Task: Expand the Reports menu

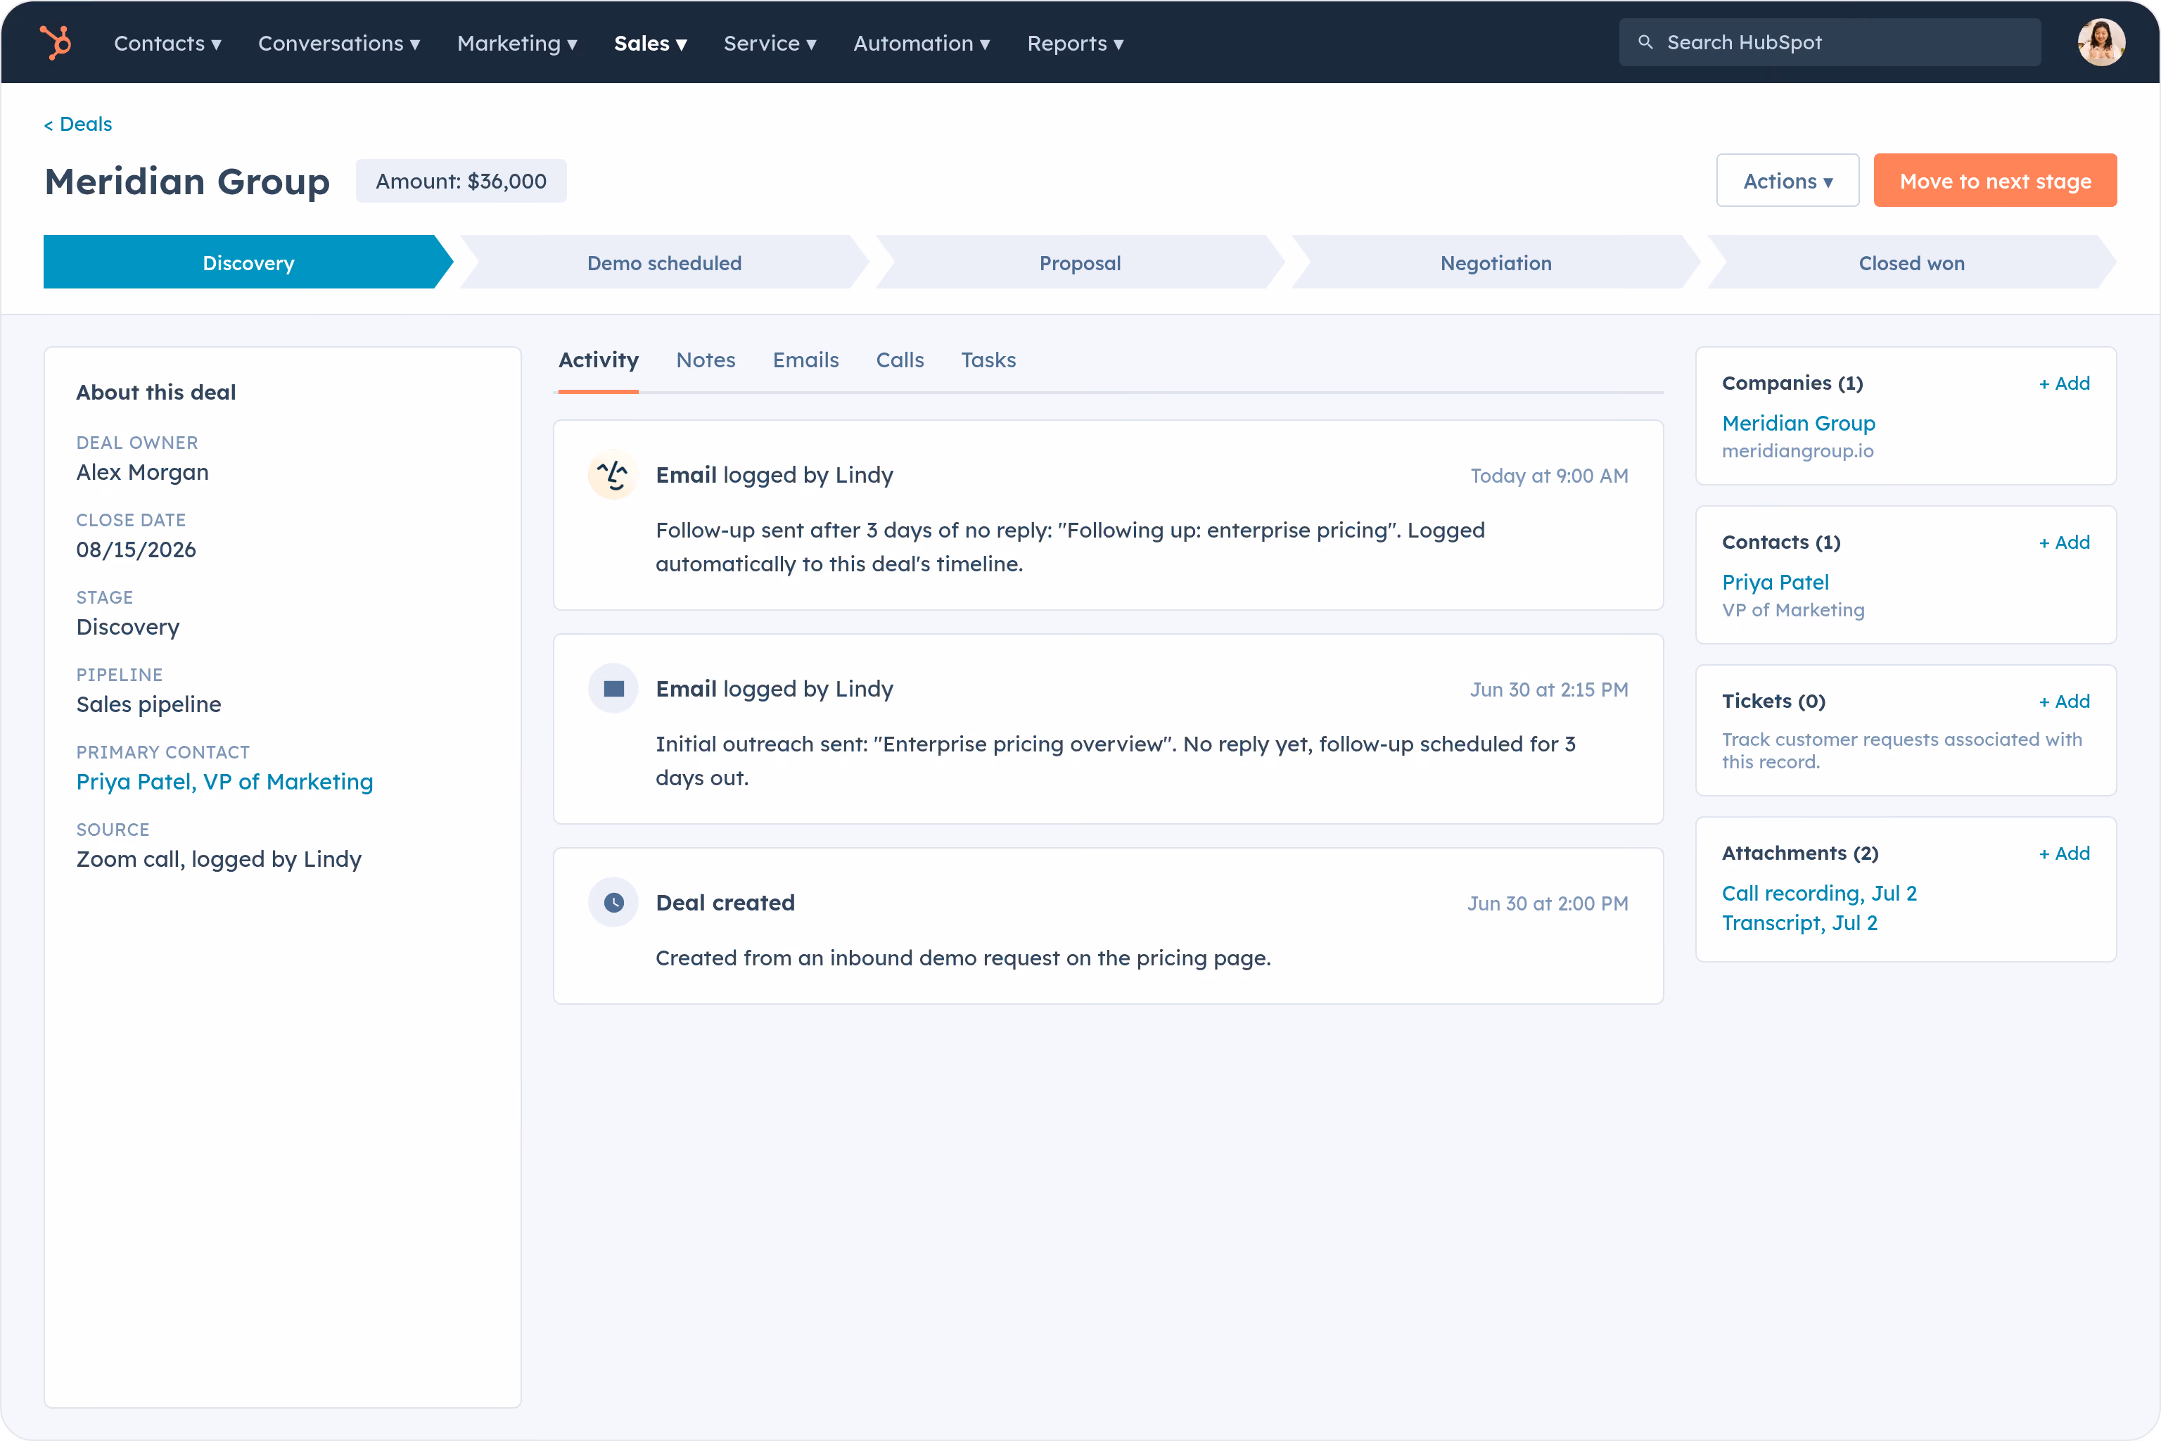Action: tap(1075, 43)
